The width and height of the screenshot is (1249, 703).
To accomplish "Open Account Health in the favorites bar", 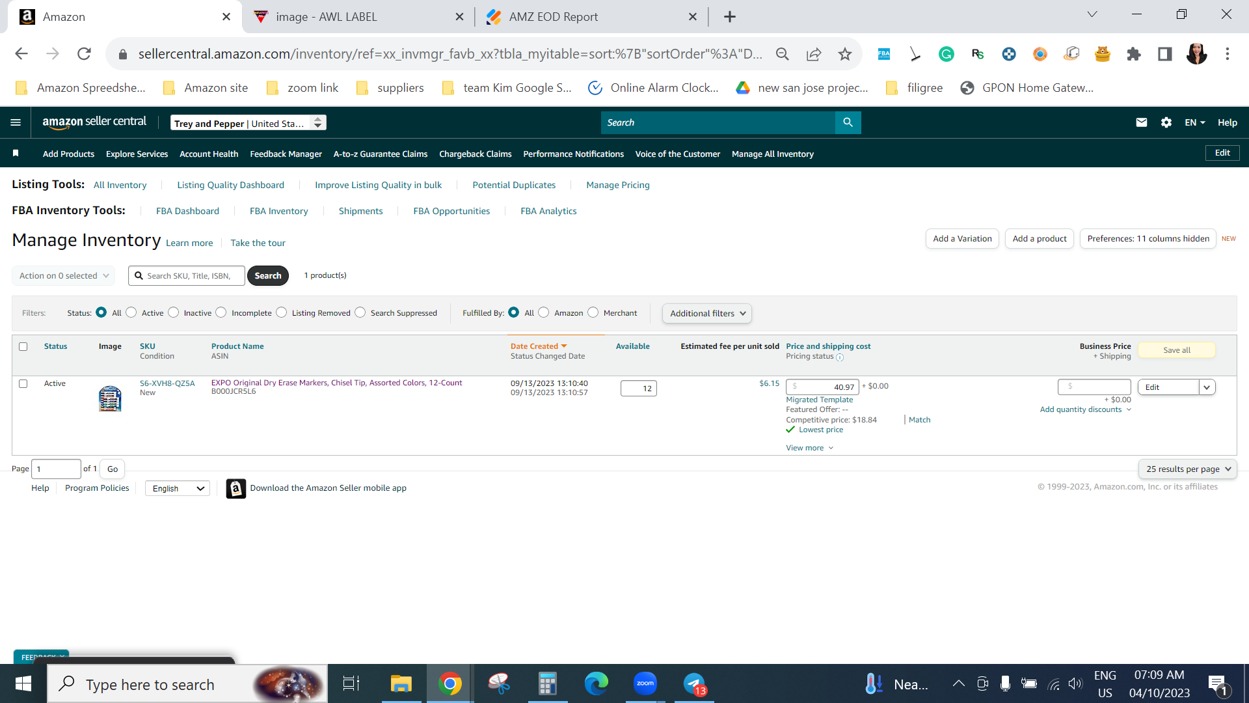I will 209,154.
